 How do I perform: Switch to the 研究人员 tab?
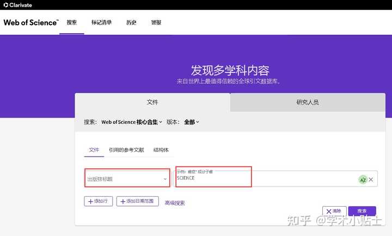pyautogui.click(x=308, y=102)
